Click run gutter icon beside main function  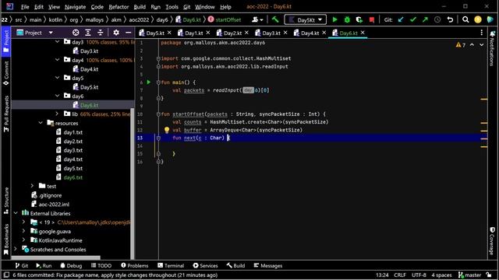149,82
